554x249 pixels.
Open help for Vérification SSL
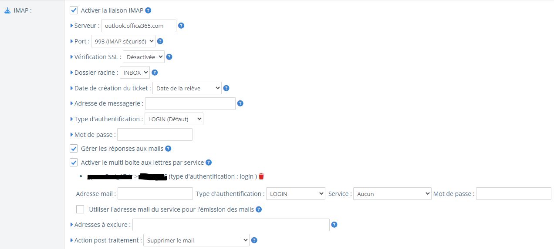click(169, 57)
